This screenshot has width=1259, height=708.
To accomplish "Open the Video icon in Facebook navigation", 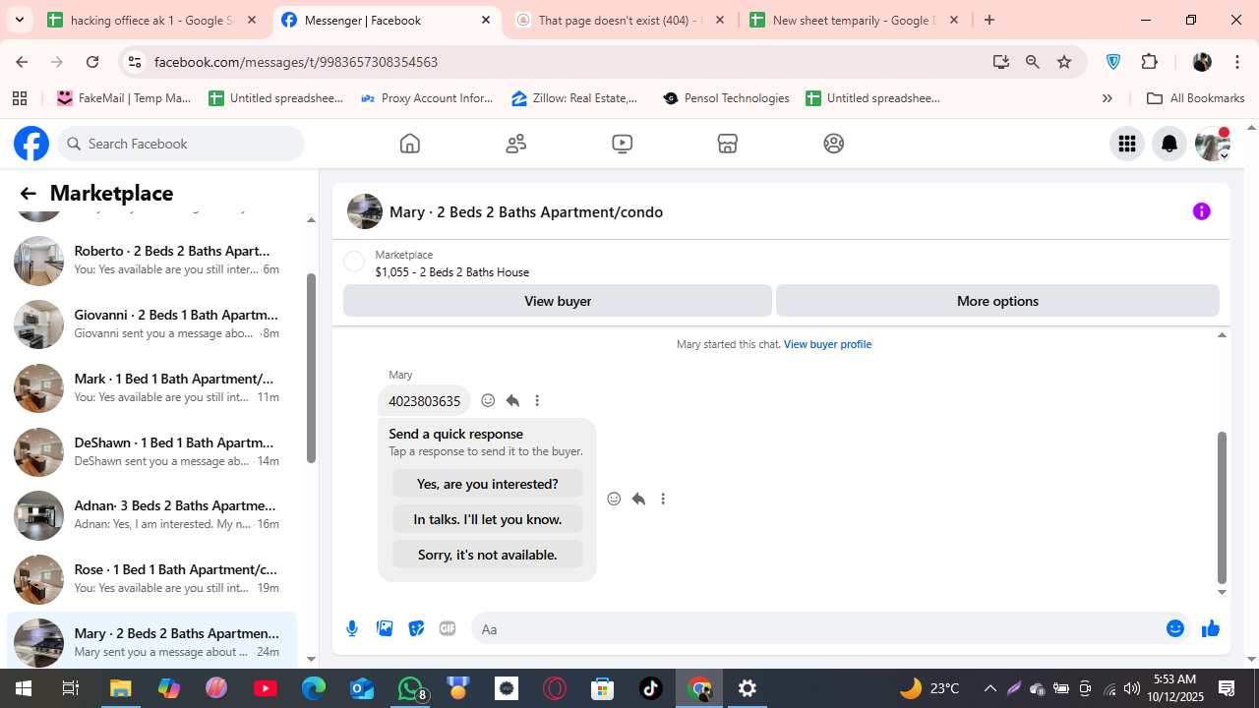I will point(622,144).
